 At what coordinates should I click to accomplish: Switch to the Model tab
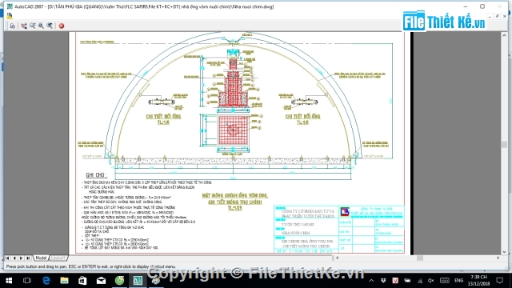41,258
